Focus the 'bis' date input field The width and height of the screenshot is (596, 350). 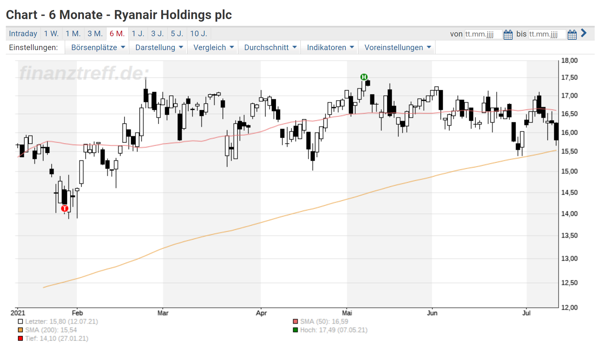pos(547,34)
